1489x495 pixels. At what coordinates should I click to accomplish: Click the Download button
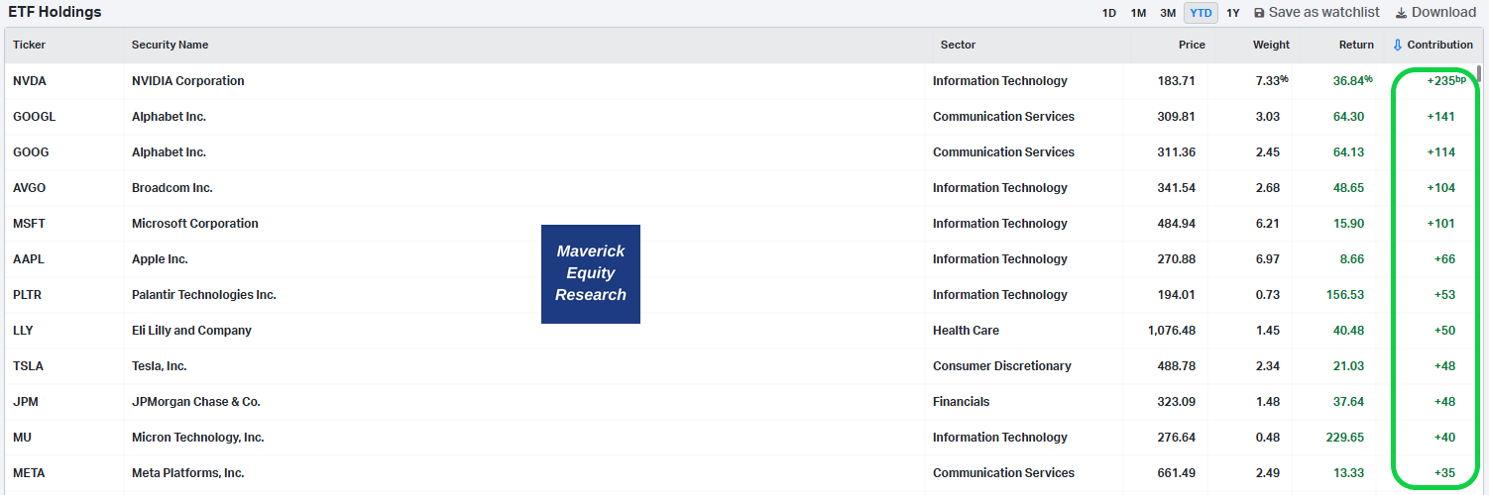pyautogui.click(x=1435, y=13)
